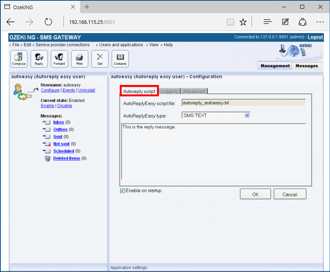Open the Inbox folder link
Image resolution: width=330 pixels, height=272 pixels.
tap(59, 122)
